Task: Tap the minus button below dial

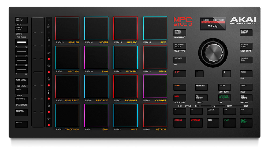Action: pos(199,74)
